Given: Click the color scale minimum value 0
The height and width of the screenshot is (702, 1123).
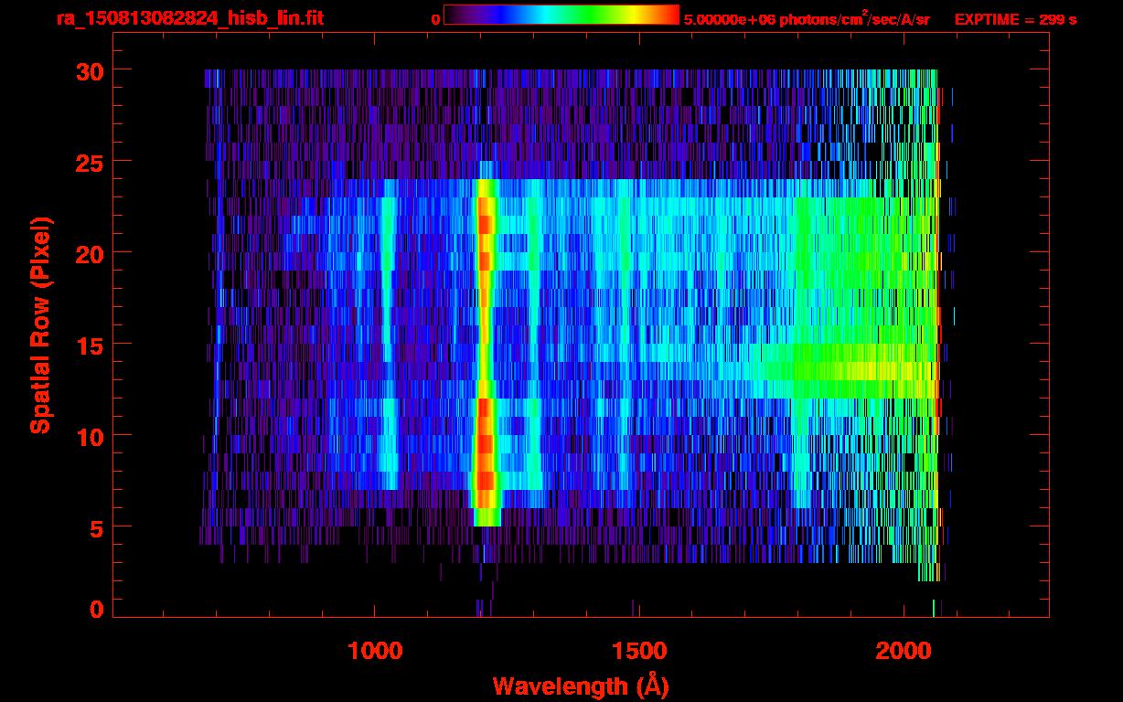Looking at the screenshot, I should pos(435,19).
